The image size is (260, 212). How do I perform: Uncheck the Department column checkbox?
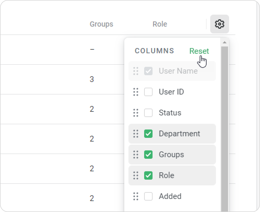pos(148,134)
